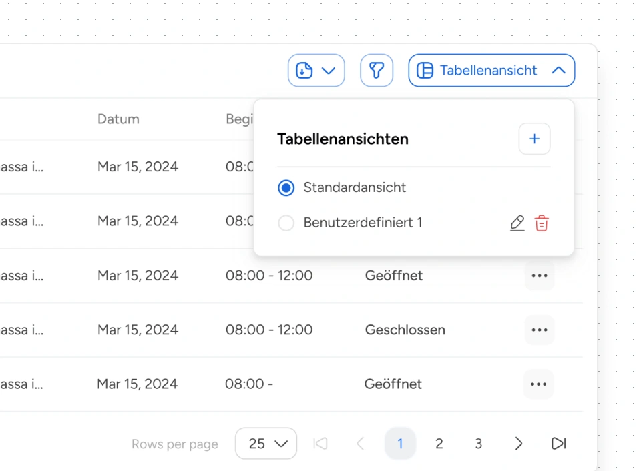Go to the next page
641x471 pixels.
pos(519,444)
